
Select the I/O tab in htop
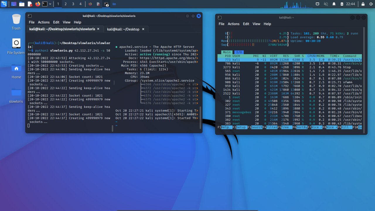tap(239, 52)
